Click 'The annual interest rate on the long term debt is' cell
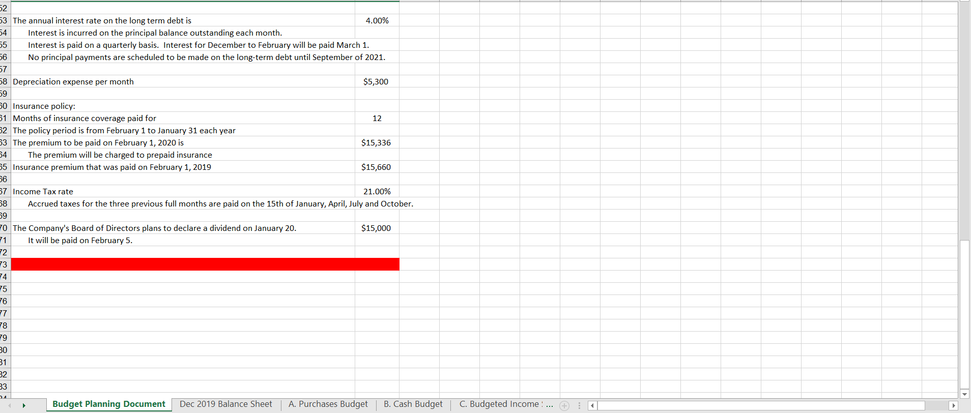 183,20
